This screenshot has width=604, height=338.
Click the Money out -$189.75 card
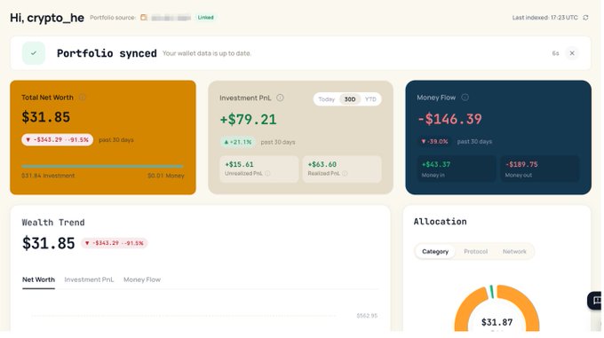[x=540, y=169]
